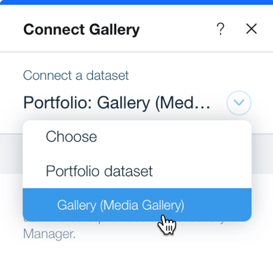Viewport: 273px width, 262px height.
Task: Click the Manager. text below dropdown
Action: pos(49,233)
